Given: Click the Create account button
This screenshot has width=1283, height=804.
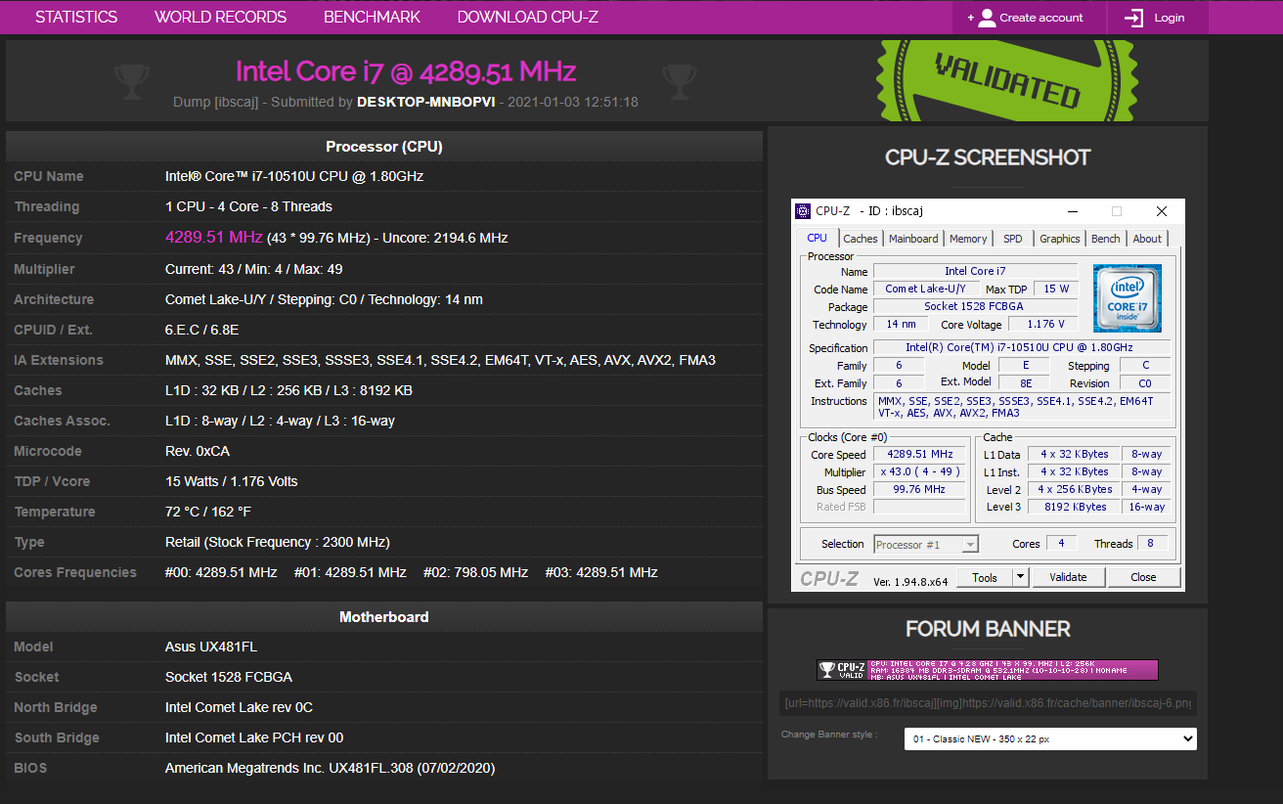Looking at the screenshot, I should click(x=1029, y=18).
